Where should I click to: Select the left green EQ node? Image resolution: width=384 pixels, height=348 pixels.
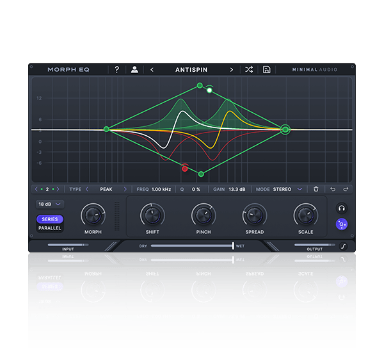tap(106, 129)
